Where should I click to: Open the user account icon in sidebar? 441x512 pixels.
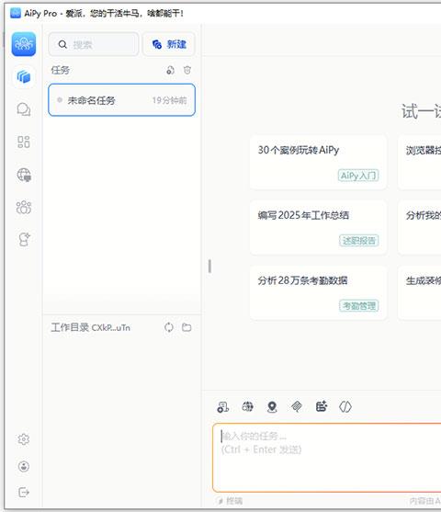pos(24,466)
